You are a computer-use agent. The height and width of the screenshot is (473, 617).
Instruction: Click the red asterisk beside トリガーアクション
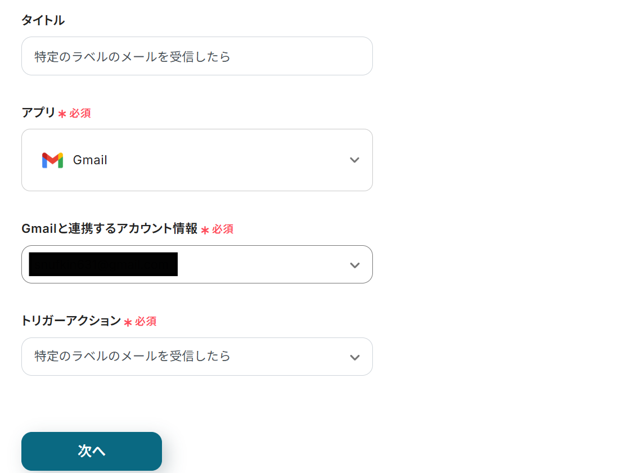tap(128, 322)
